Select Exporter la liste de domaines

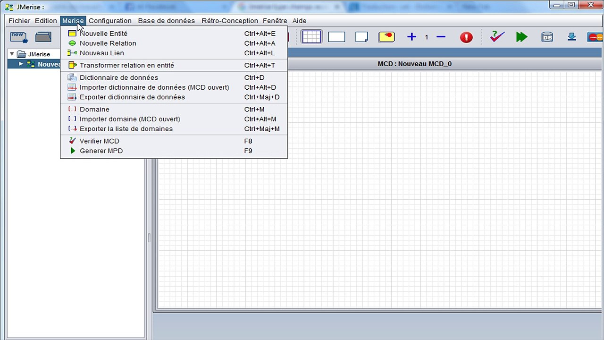pos(174,129)
